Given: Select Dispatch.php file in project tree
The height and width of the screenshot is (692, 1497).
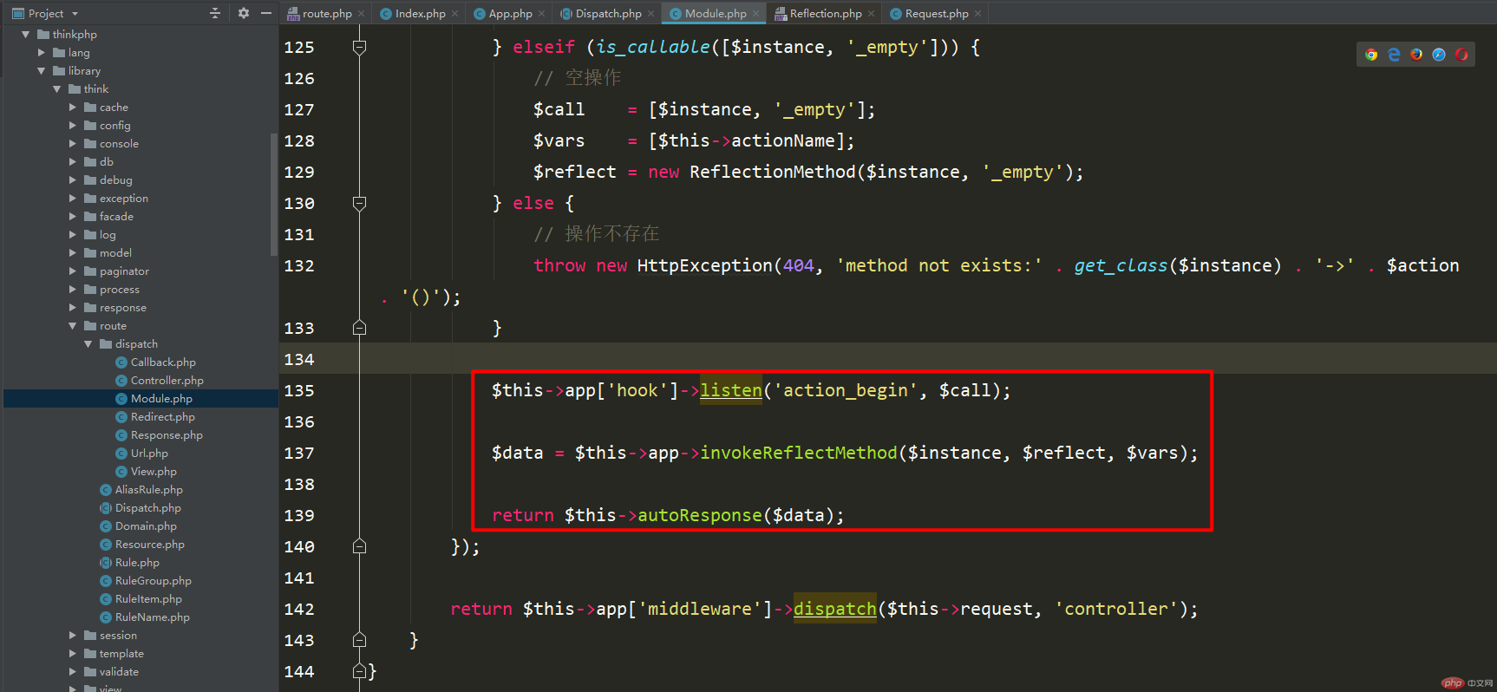Looking at the screenshot, I should pos(147,508).
